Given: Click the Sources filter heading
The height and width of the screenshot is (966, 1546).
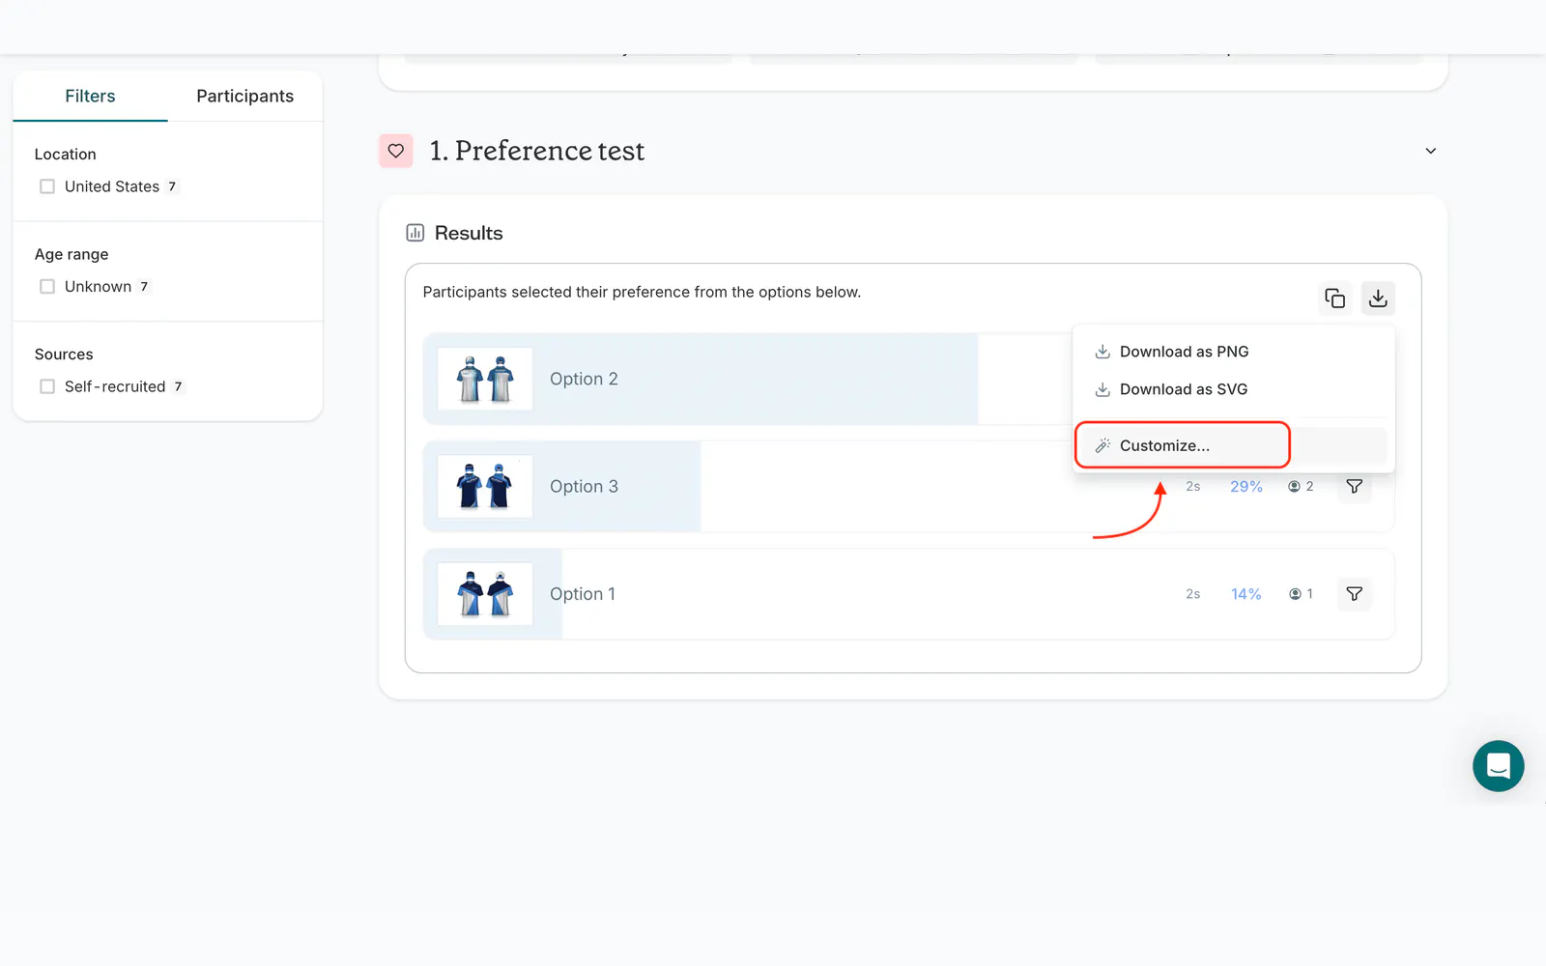Looking at the screenshot, I should point(64,355).
